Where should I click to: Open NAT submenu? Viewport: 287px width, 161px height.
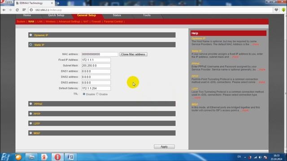point(86,21)
